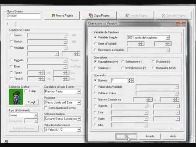This screenshot has height=147, width=196.
Task: Select the Eroe operand radio button
Action: pos(95,112)
